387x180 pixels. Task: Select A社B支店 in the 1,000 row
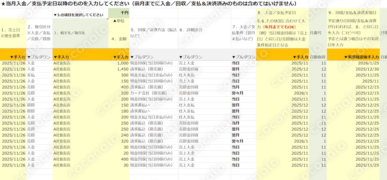point(80,63)
